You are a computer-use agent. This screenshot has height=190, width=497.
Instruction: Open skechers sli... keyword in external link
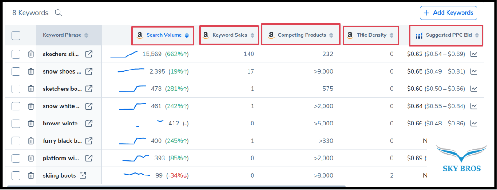89,54
